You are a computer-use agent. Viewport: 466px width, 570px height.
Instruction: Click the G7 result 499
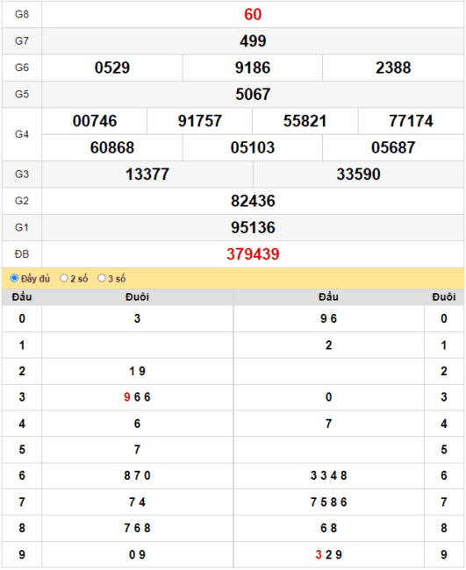(253, 41)
